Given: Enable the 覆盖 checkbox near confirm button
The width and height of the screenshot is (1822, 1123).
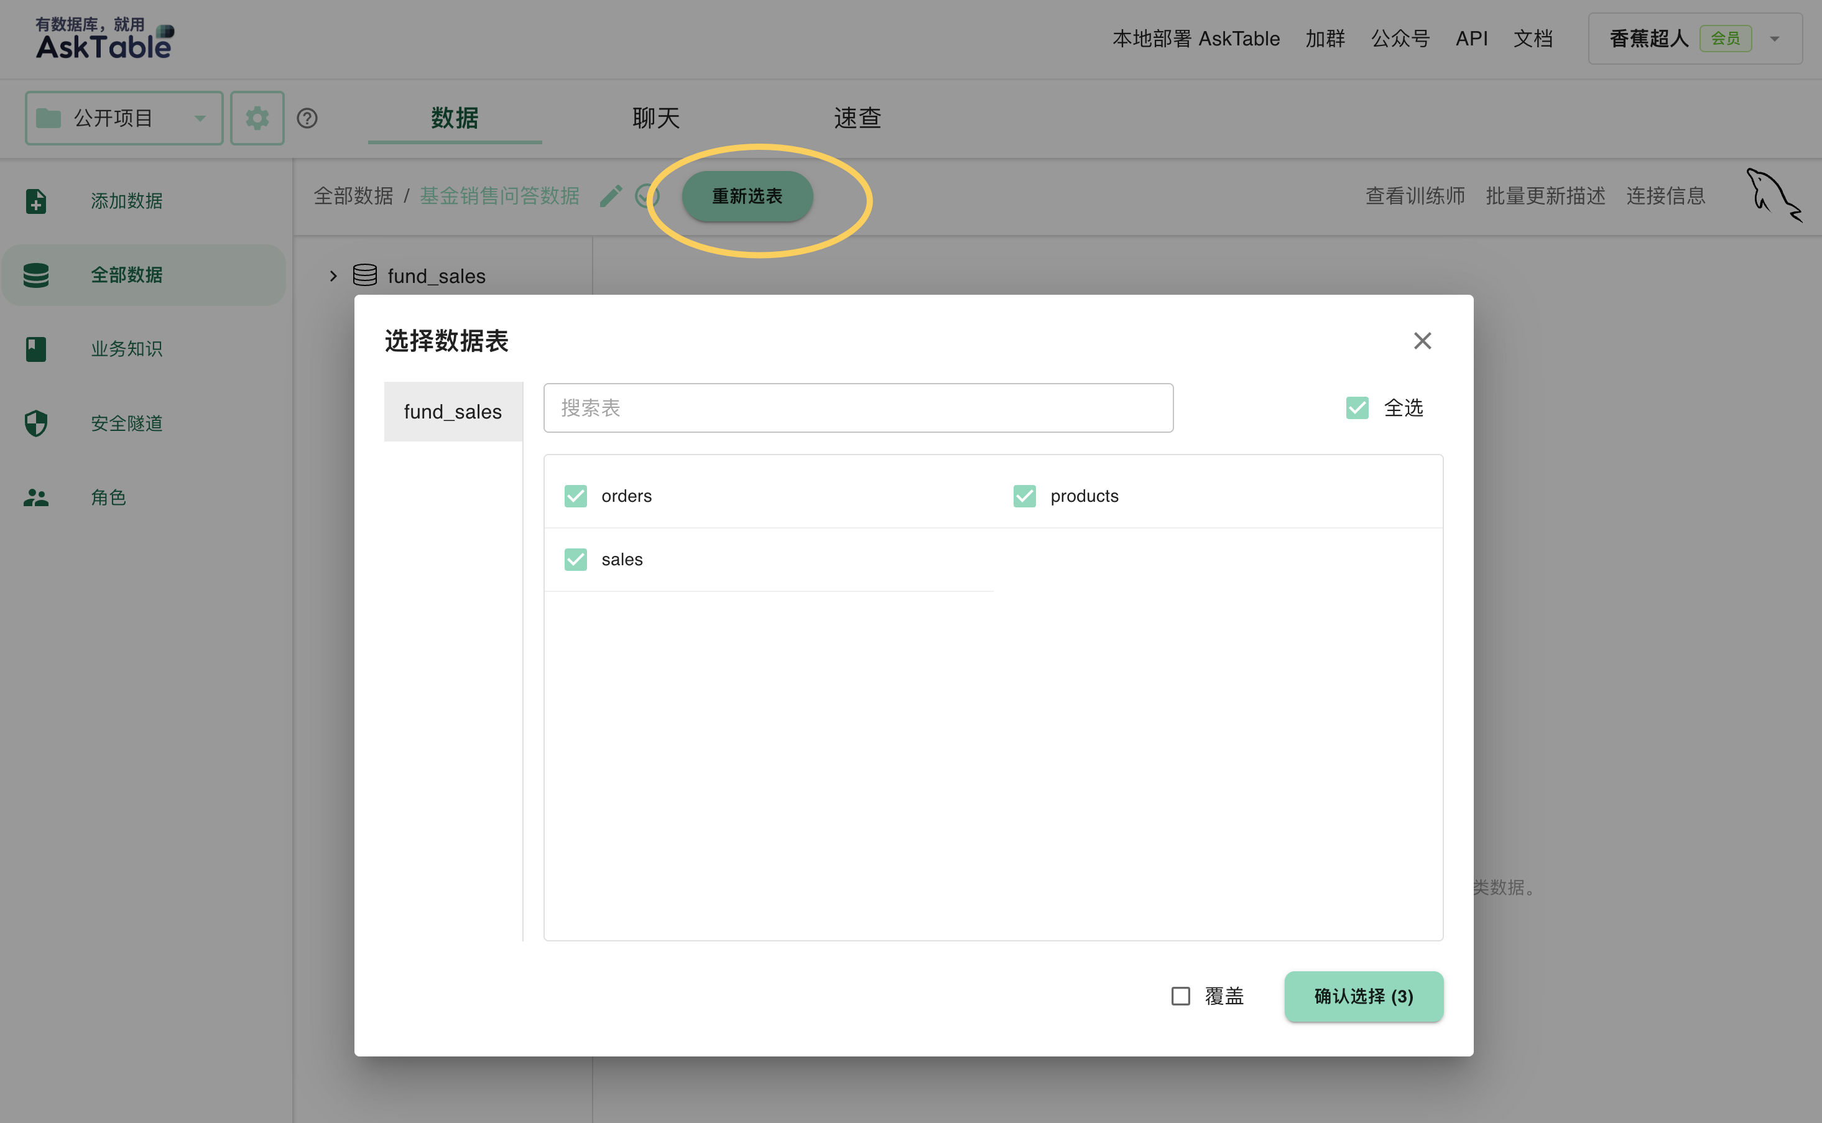Looking at the screenshot, I should [x=1181, y=996].
